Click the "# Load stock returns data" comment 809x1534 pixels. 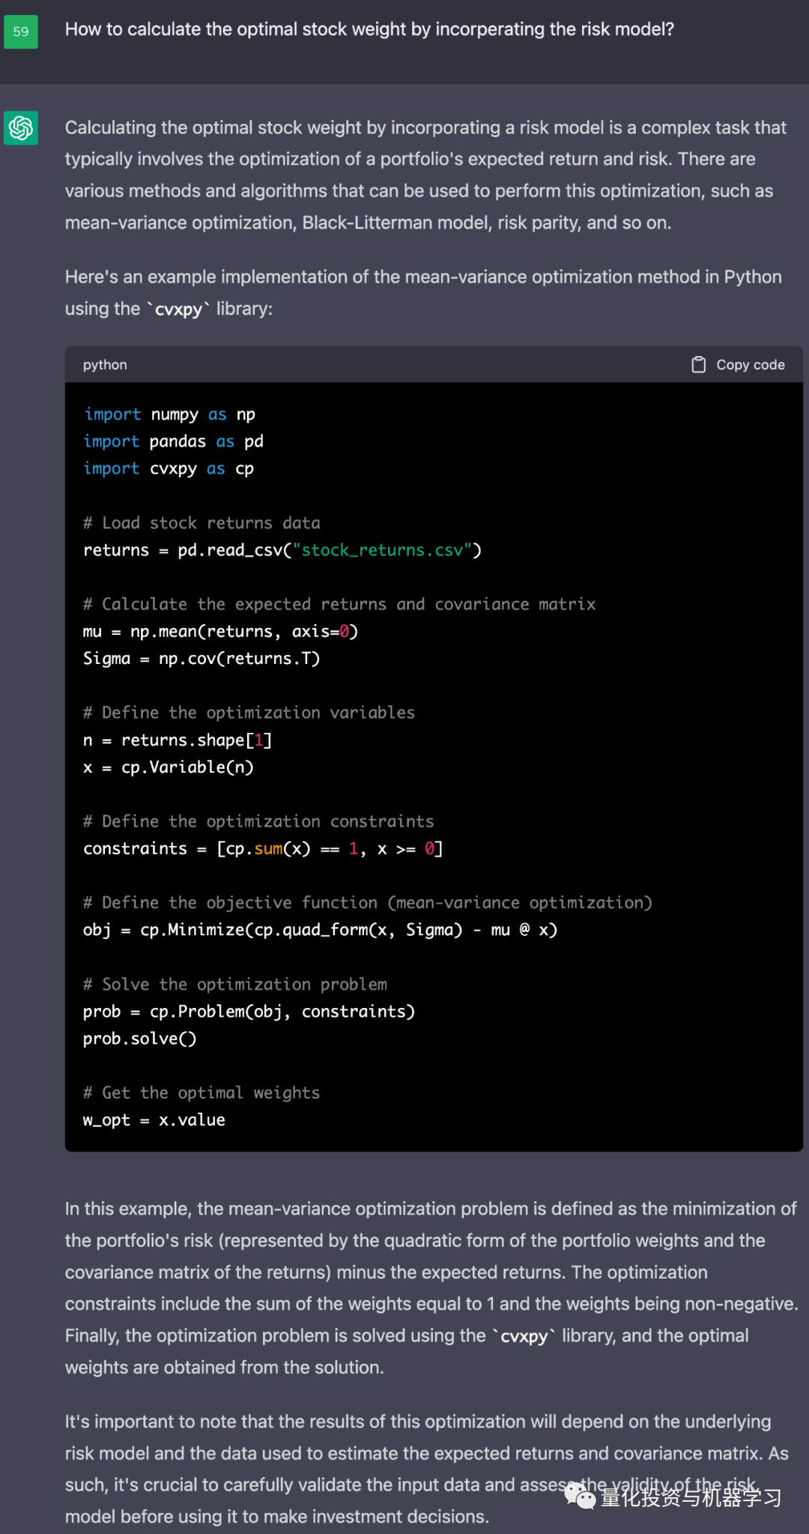point(202,523)
